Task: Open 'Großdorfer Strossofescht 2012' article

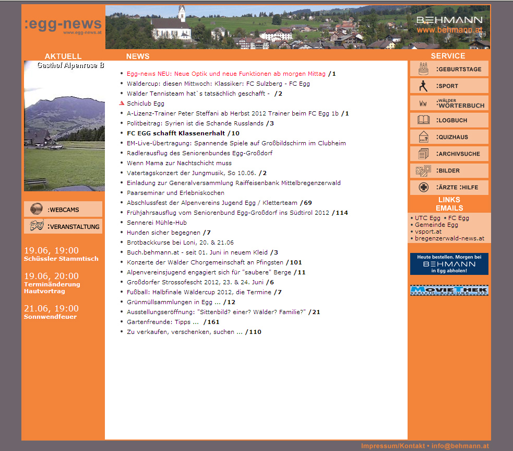Action: click(195, 282)
